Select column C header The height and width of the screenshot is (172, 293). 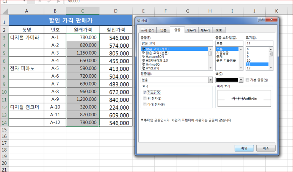point(83,11)
